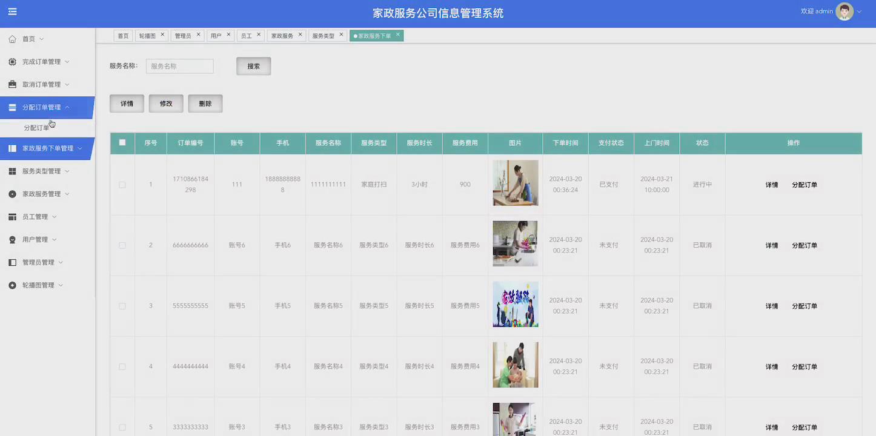
Task: Click the hamburger menu icon in top bar
Action: coord(12,12)
